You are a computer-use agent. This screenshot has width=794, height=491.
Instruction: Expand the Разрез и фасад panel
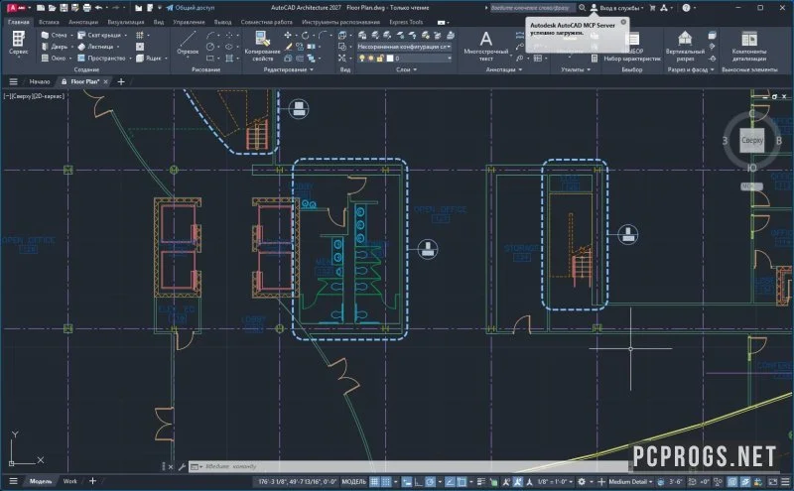(x=691, y=69)
